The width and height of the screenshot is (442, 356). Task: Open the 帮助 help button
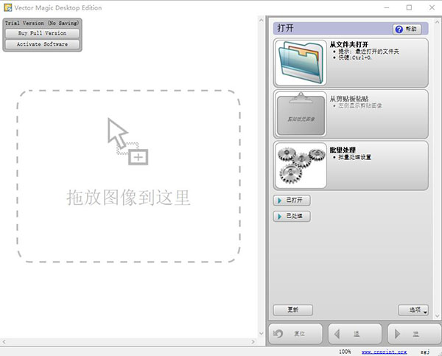(407, 29)
